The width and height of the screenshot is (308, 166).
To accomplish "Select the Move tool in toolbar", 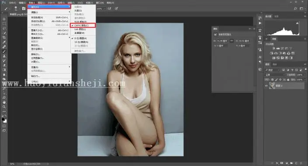I will [x=4, y=19].
